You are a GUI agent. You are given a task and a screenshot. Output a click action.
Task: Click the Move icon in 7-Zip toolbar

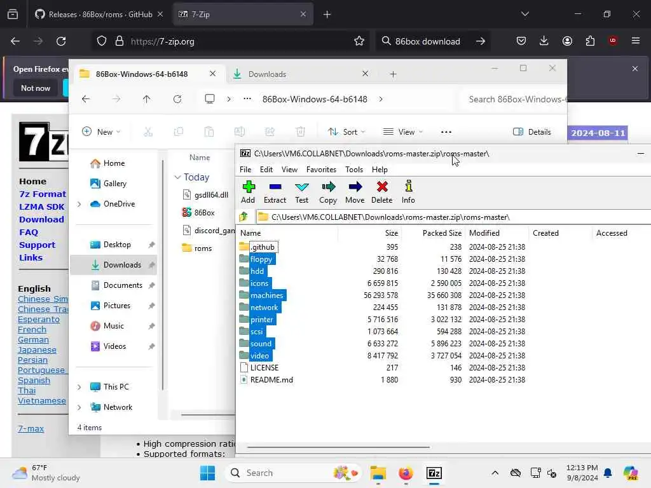click(x=355, y=192)
